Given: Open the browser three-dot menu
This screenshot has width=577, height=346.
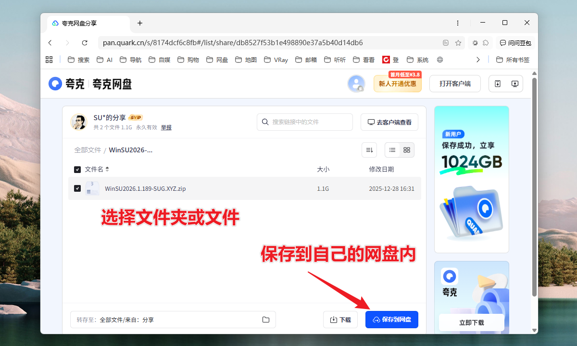Looking at the screenshot, I should click(x=457, y=23).
